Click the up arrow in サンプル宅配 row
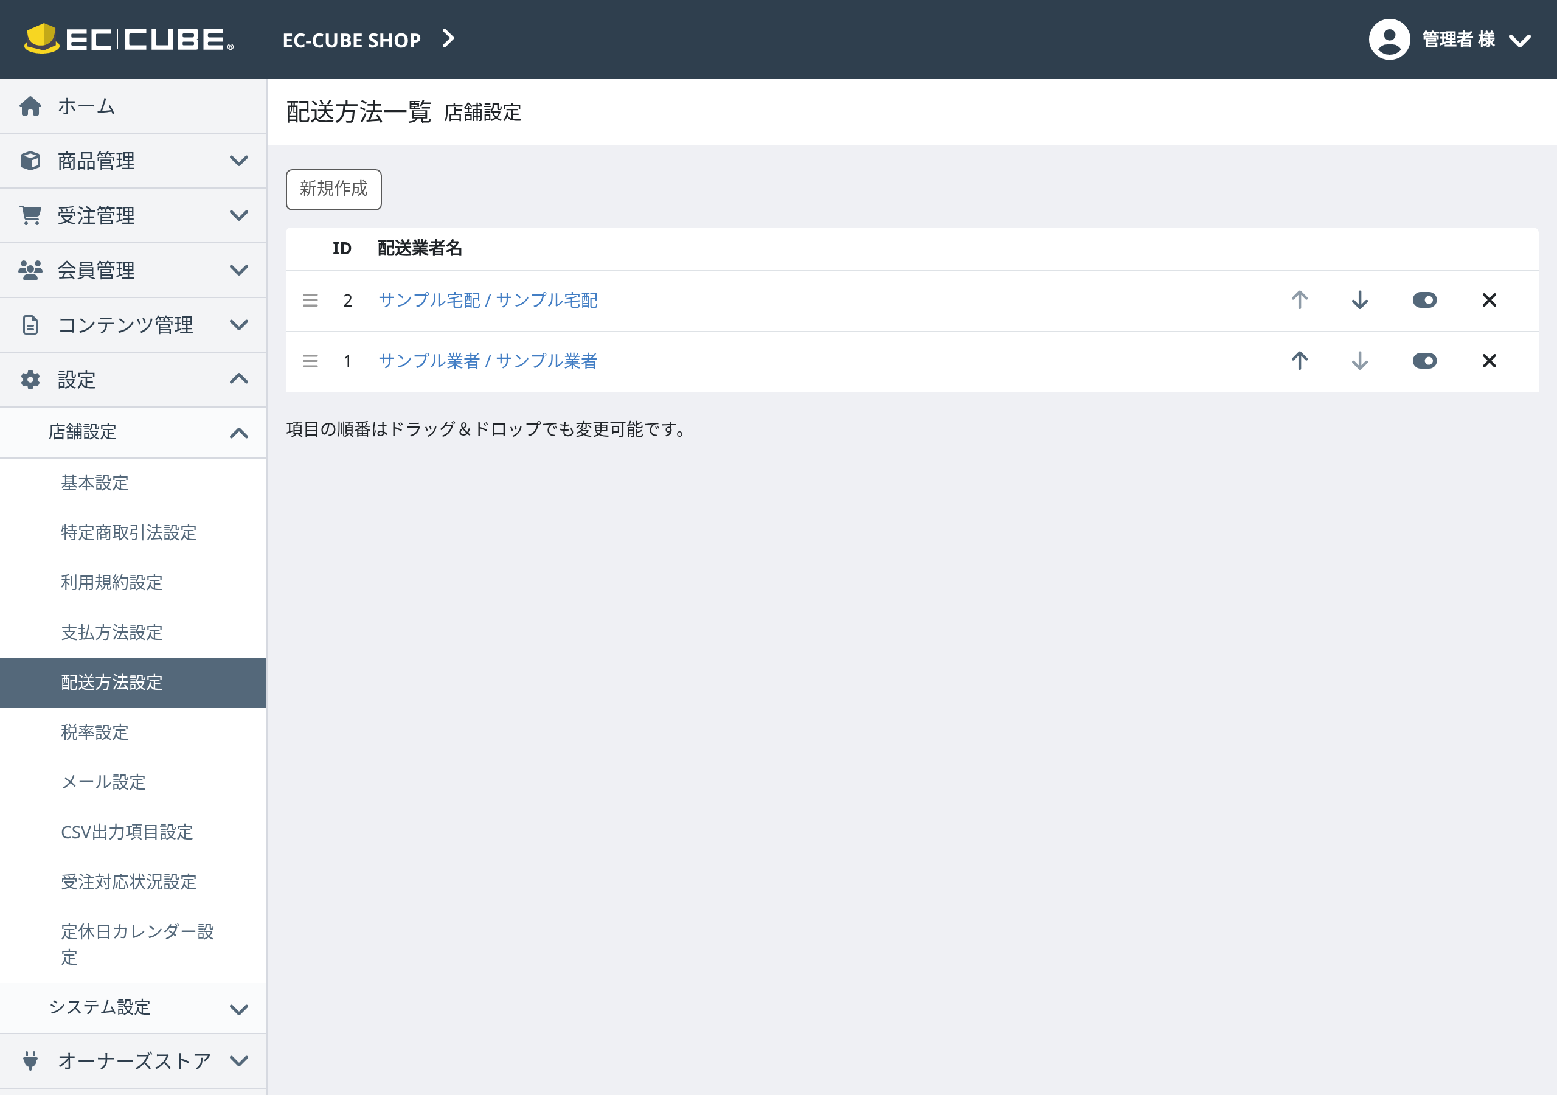Image resolution: width=1557 pixels, height=1095 pixels. tap(1299, 300)
